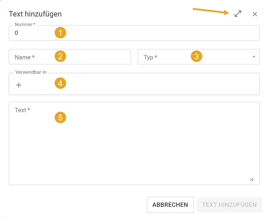Close the Text hinzufügen dialog

coord(255,14)
